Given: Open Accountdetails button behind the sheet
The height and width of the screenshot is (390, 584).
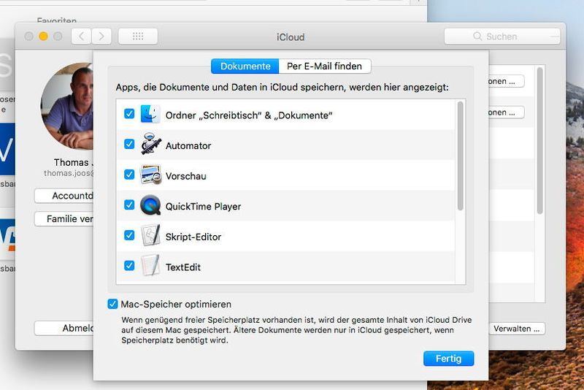Looking at the screenshot, I should (x=64, y=196).
